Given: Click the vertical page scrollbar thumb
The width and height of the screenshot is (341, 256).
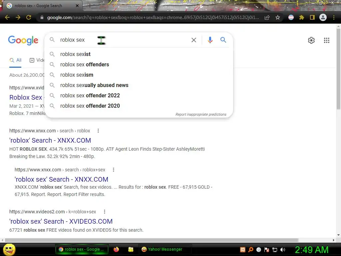Looking at the screenshot, I should coord(338,69).
